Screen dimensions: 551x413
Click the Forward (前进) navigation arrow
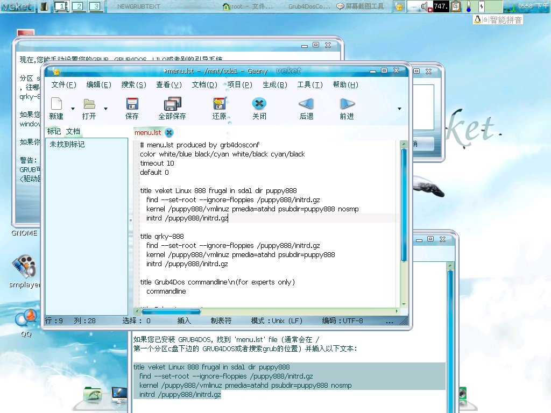347,104
